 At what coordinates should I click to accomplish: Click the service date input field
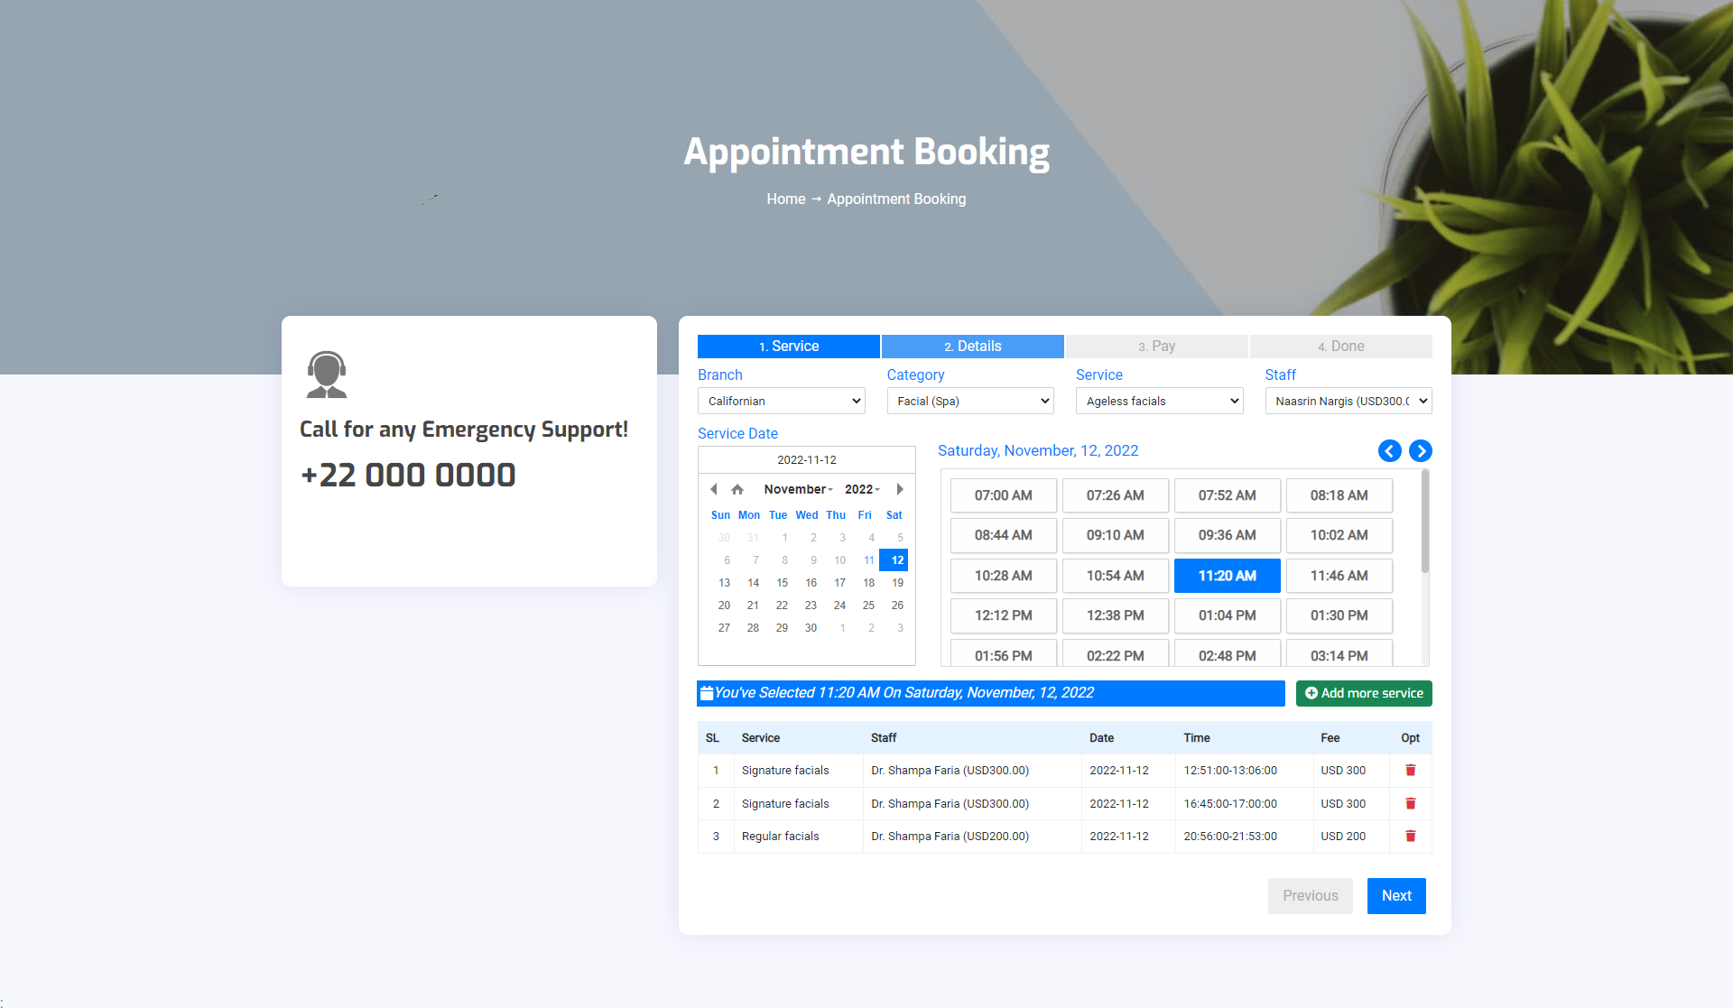[806, 460]
